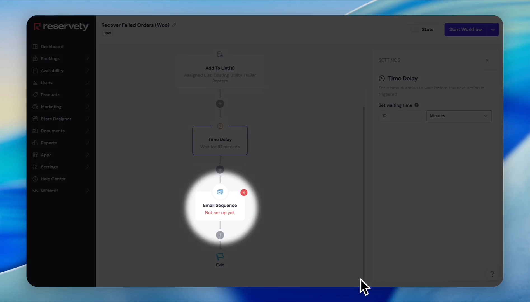Click the waiting time help tooltip icon
This screenshot has height=302, width=530.
(x=416, y=105)
